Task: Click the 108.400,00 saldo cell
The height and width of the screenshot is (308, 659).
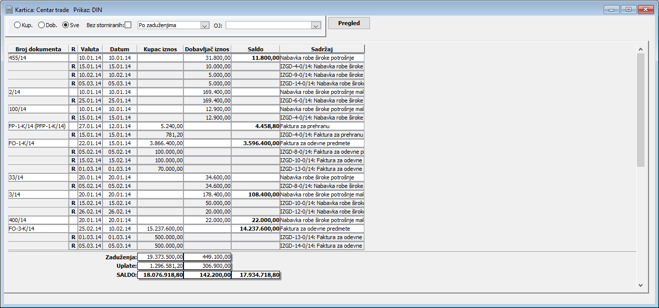Action: tap(256, 194)
